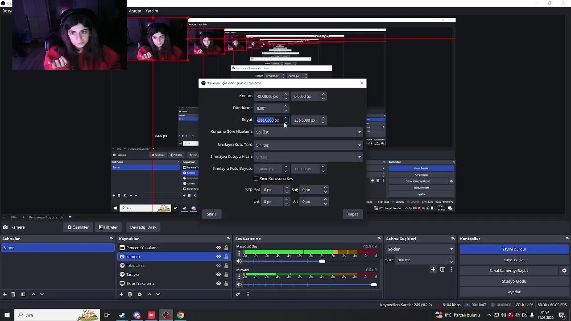The width and height of the screenshot is (571, 321).
Task: Open Chrome from the taskbar
Action: click(180, 315)
